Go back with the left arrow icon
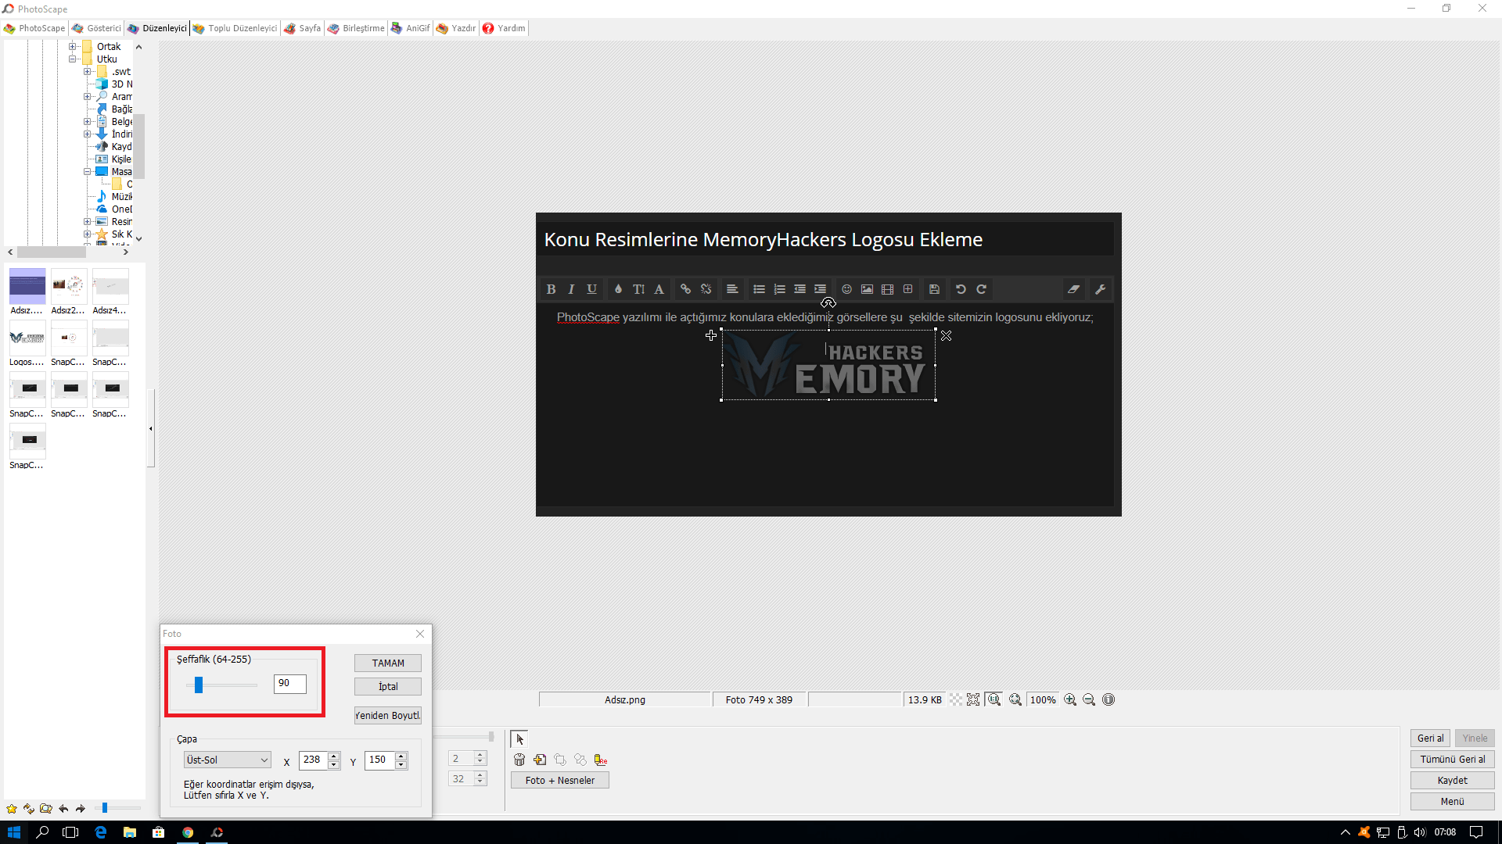This screenshot has height=844, width=1502. click(63, 809)
